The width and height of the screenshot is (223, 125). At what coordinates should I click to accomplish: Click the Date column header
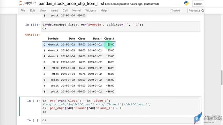point(72,39)
